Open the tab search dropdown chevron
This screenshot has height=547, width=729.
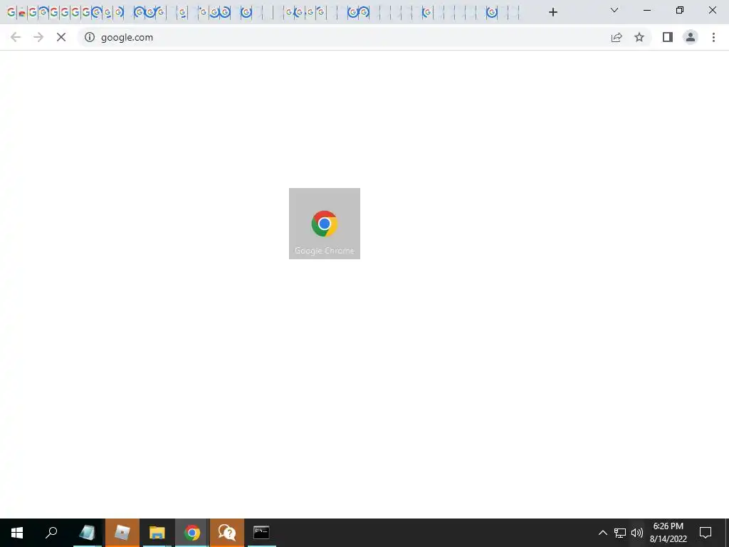pos(614,10)
